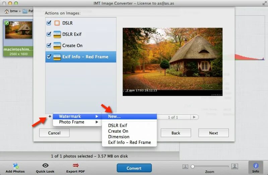Click the fullscreen arrows in title bar

coord(265,3)
